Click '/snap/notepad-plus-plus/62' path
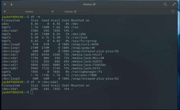 click(x=95, y=79)
